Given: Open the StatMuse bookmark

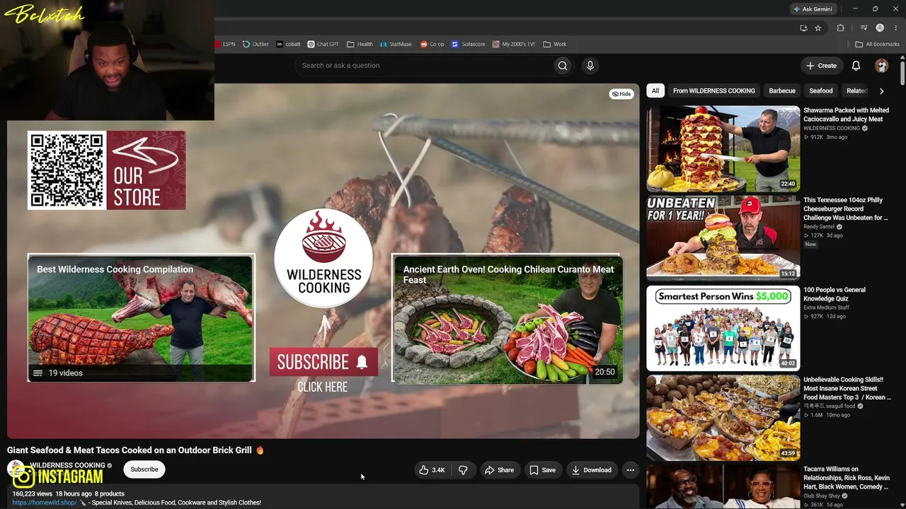Looking at the screenshot, I should [x=395, y=44].
